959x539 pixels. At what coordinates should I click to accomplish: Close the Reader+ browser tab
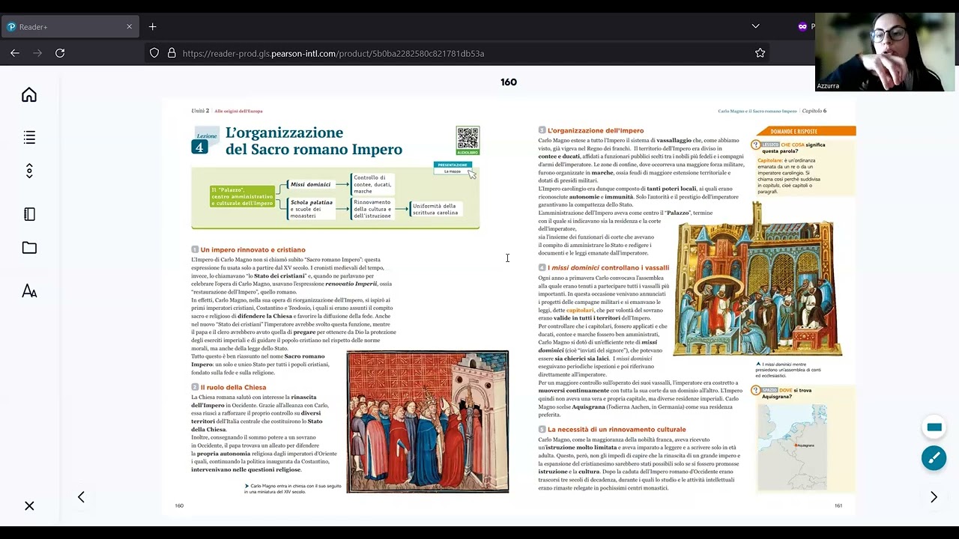129,26
